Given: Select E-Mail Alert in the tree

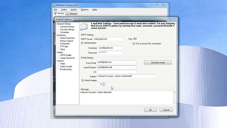Looking at the screenshot, I should [x=65, y=44].
